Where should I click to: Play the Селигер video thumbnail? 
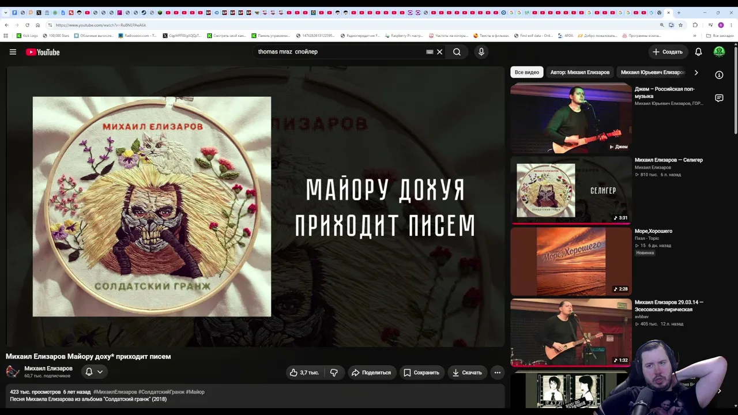(571, 190)
